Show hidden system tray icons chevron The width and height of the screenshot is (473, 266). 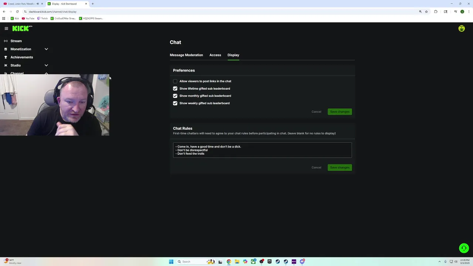(x=439, y=262)
